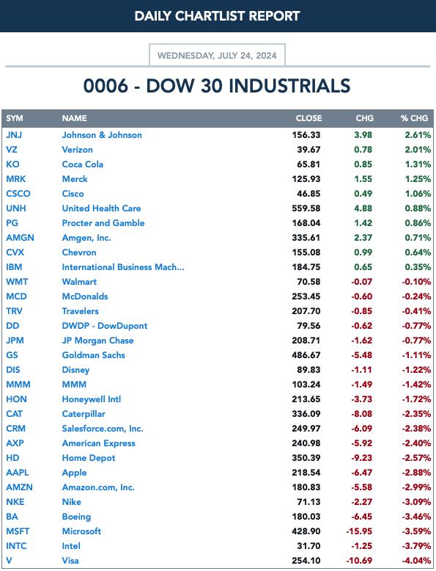
Task: Select the Procter and Gamble link
Action: (x=103, y=223)
